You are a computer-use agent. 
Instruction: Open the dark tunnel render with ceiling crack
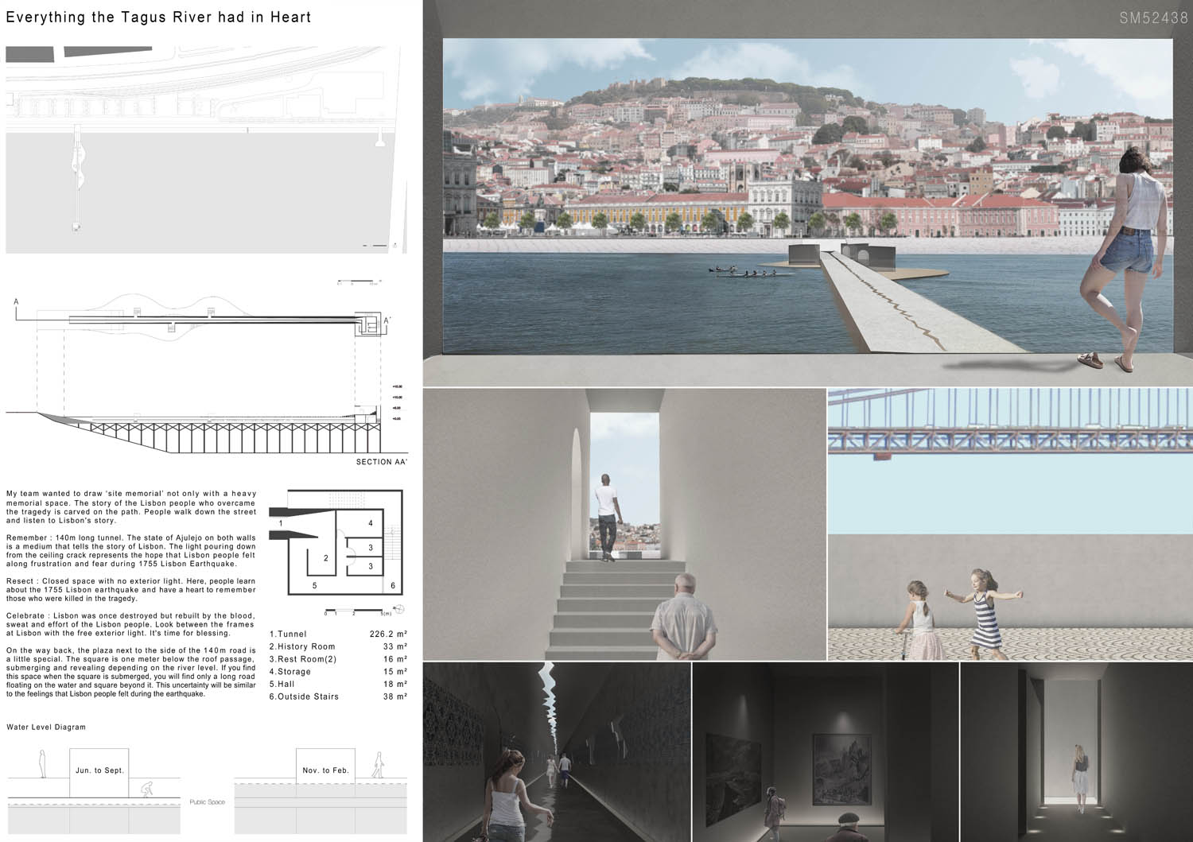(557, 751)
